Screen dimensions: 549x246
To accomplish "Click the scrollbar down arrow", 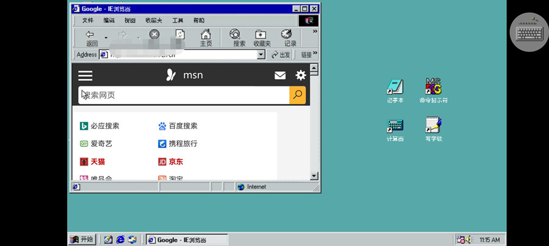I will click(314, 176).
